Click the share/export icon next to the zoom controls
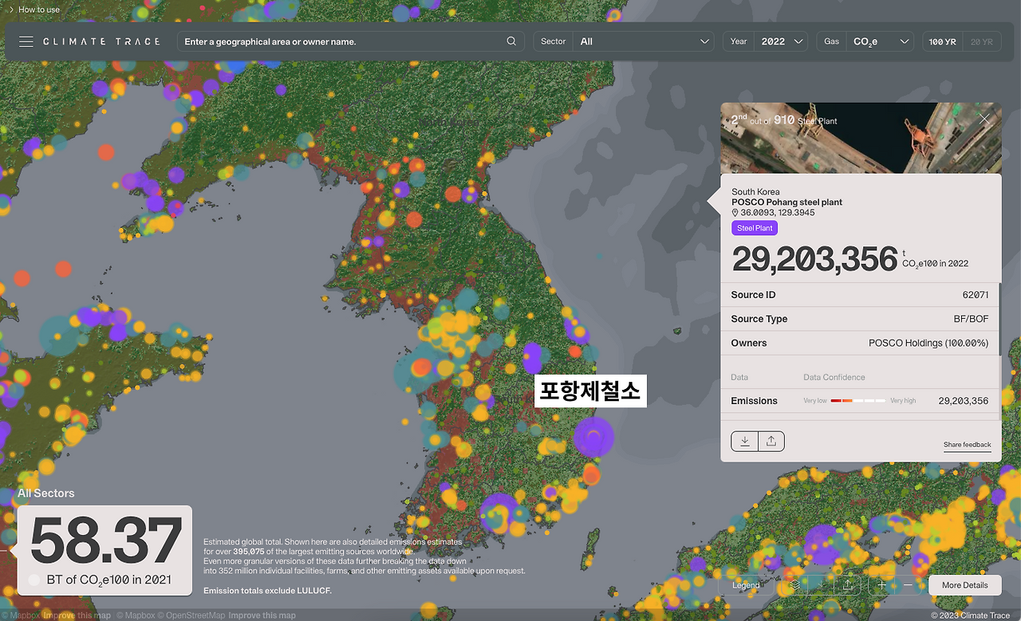The height and width of the screenshot is (621, 1021). tap(847, 584)
